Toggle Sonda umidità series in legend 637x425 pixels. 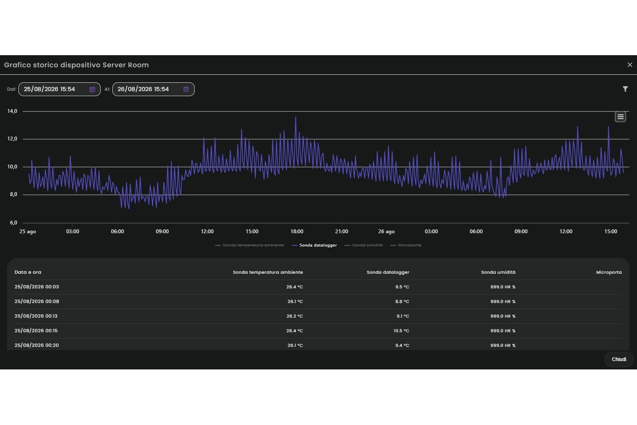pos(363,245)
